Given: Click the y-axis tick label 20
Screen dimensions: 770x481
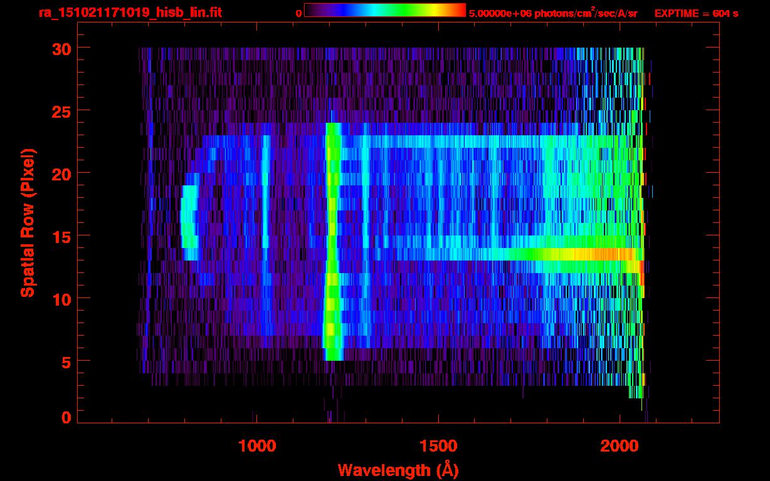Looking at the screenshot, I should [x=61, y=173].
